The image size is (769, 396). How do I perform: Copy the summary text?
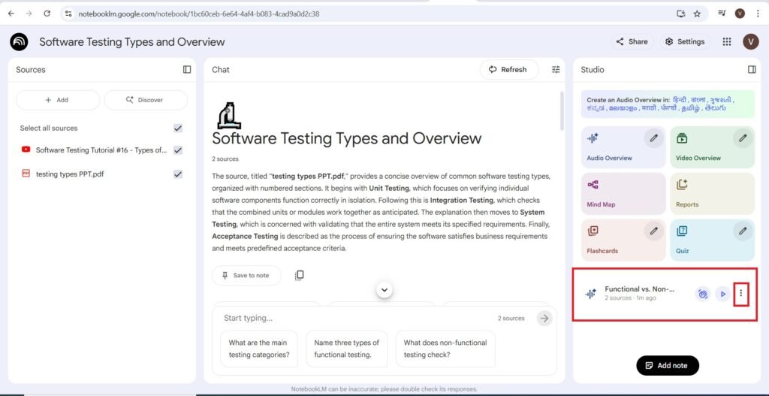[299, 276]
